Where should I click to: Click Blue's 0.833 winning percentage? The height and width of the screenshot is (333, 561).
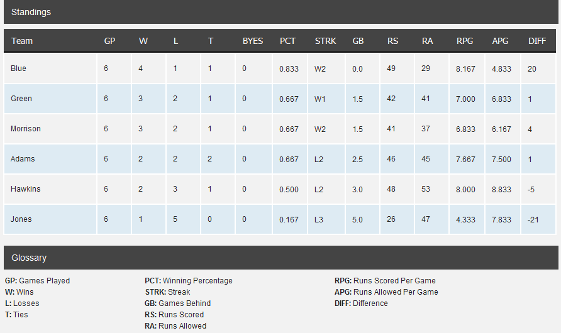tap(289, 68)
